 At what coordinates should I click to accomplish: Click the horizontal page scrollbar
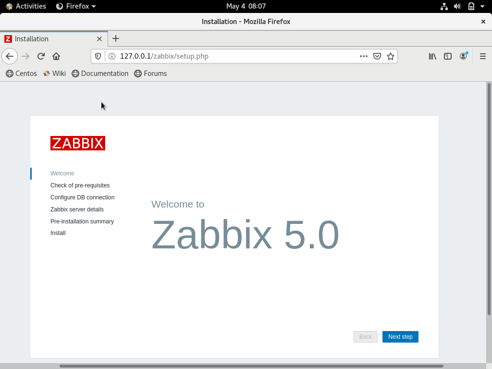click(251, 366)
